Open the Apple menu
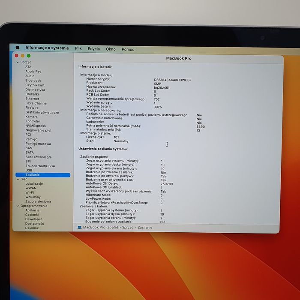Viewport: 300px width, 300px height. 18,47
